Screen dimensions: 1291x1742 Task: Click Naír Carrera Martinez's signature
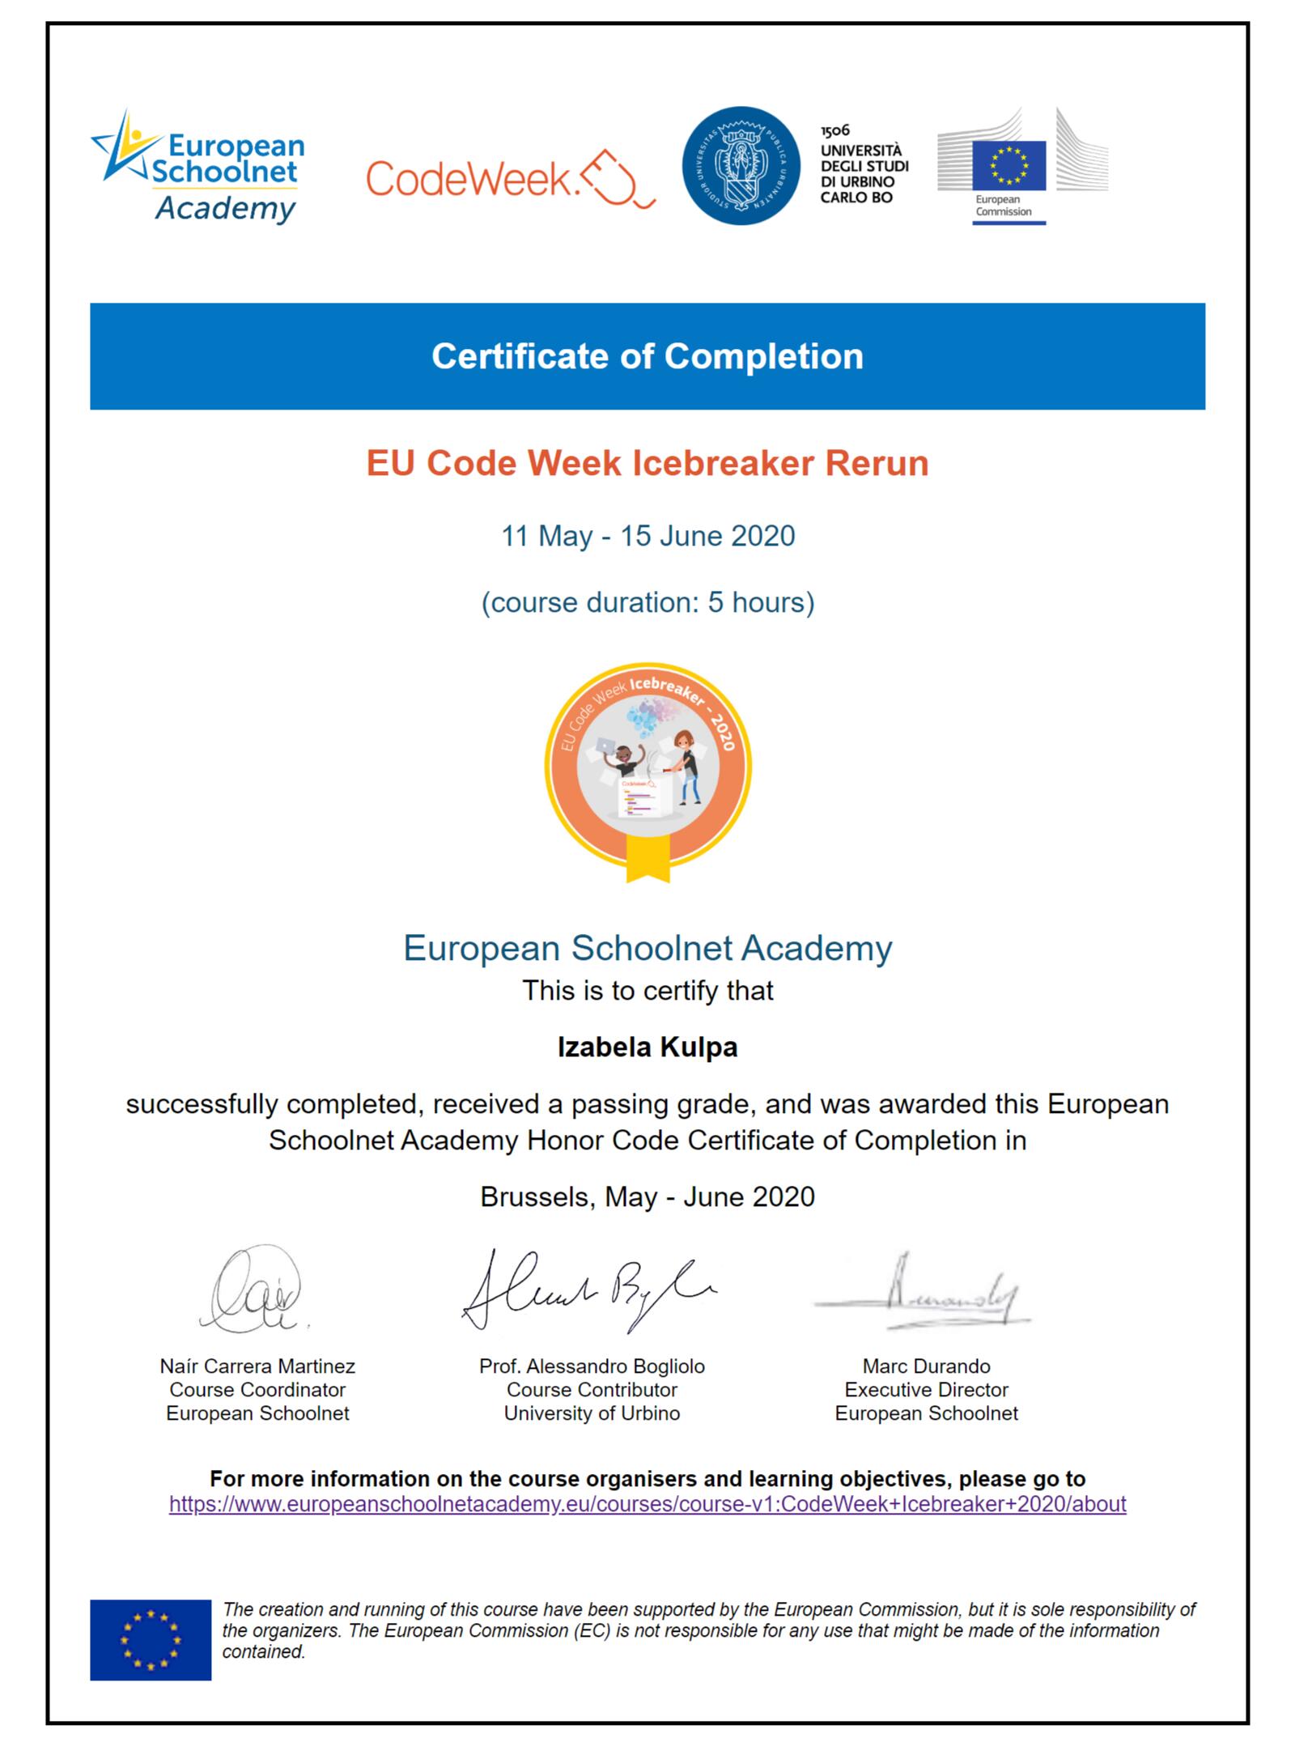pyautogui.click(x=253, y=1290)
